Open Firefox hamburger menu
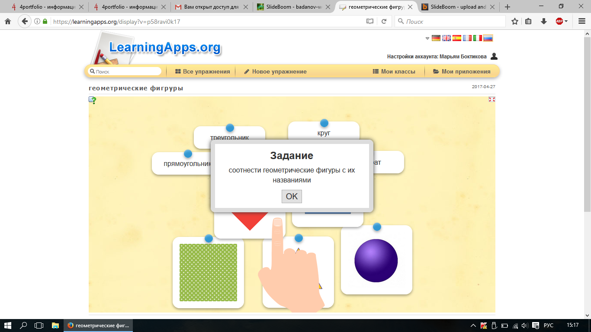Screen dimensions: 591x332 581,21
